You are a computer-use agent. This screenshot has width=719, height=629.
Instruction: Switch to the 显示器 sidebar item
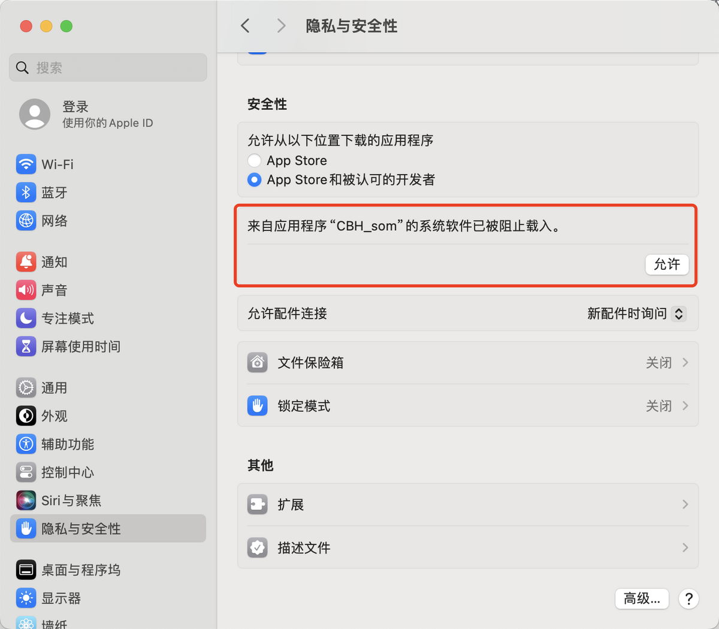pos(108,598)
